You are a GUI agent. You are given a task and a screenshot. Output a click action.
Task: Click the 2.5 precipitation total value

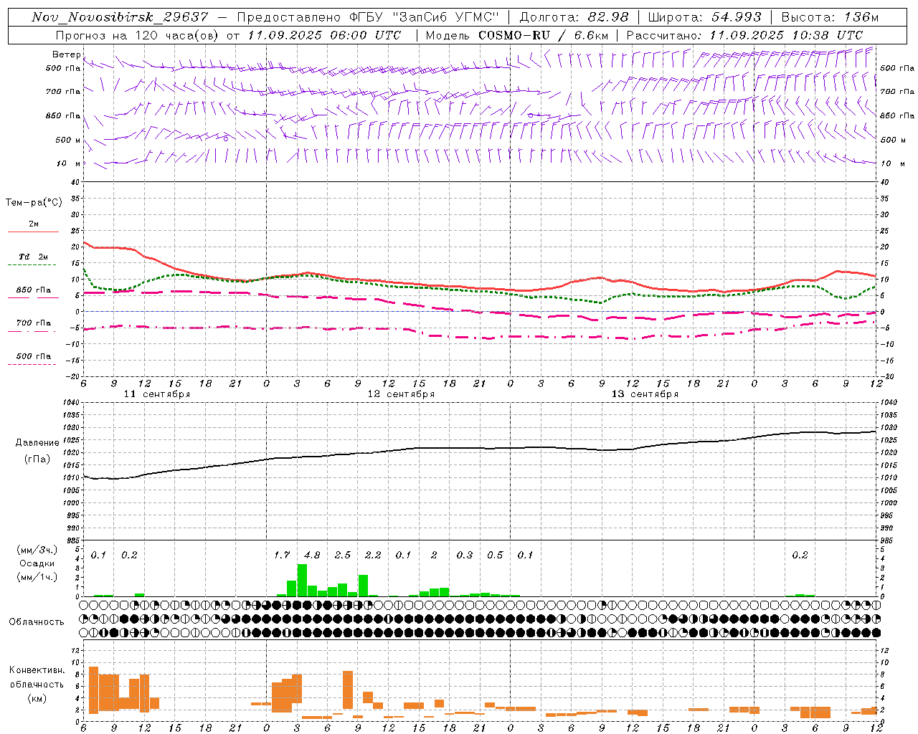click(343, 556)
